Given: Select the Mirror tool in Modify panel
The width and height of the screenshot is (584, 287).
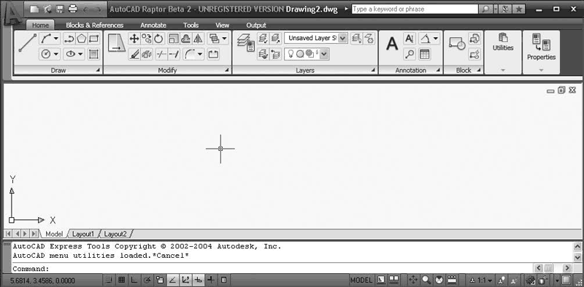Looking at the screenshot, I should coord(198,39).
